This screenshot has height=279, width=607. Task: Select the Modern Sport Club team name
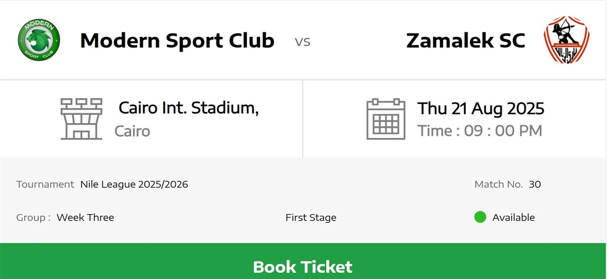point(177,40)
